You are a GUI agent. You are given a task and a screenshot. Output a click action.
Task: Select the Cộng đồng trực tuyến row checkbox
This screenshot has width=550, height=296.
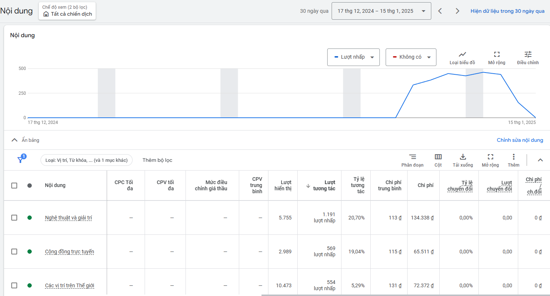pyautogui.click(x=14, y=252)
